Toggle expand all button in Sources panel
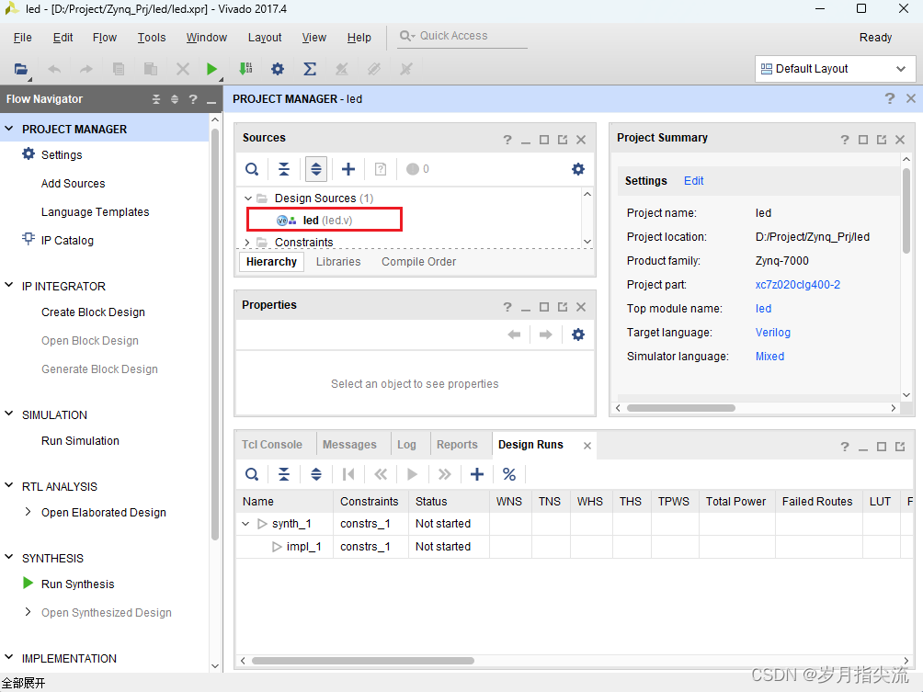The width and height of the screenshot is (923, 692). [x=316, y=169]
